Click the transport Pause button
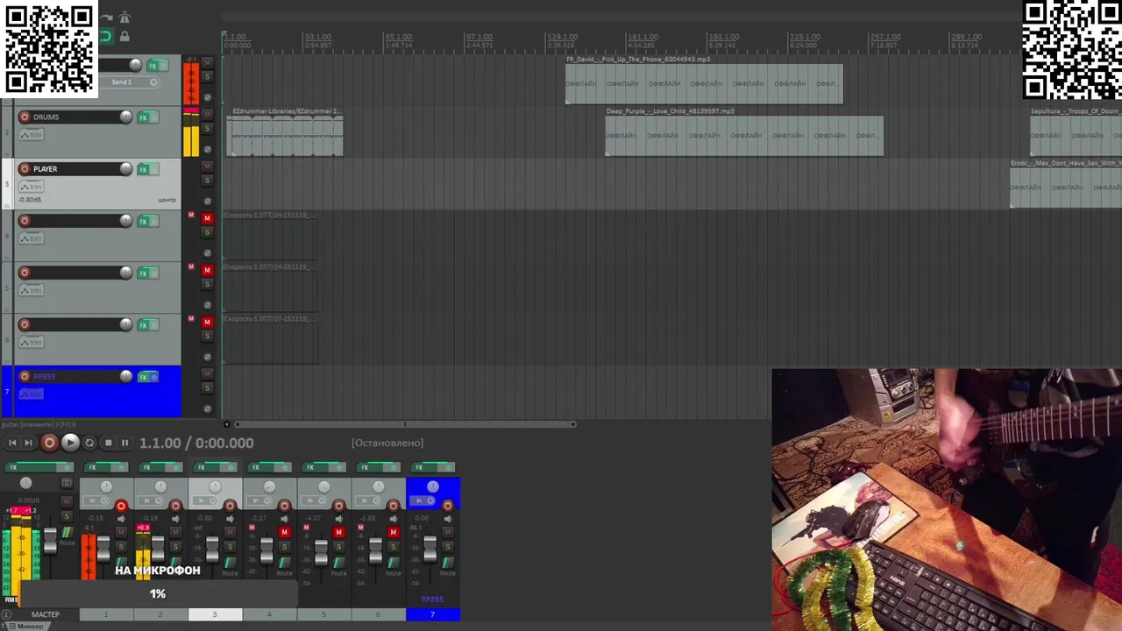 click(124, 443)
